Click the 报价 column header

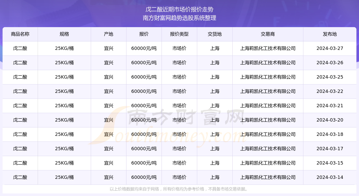[144, 34]
